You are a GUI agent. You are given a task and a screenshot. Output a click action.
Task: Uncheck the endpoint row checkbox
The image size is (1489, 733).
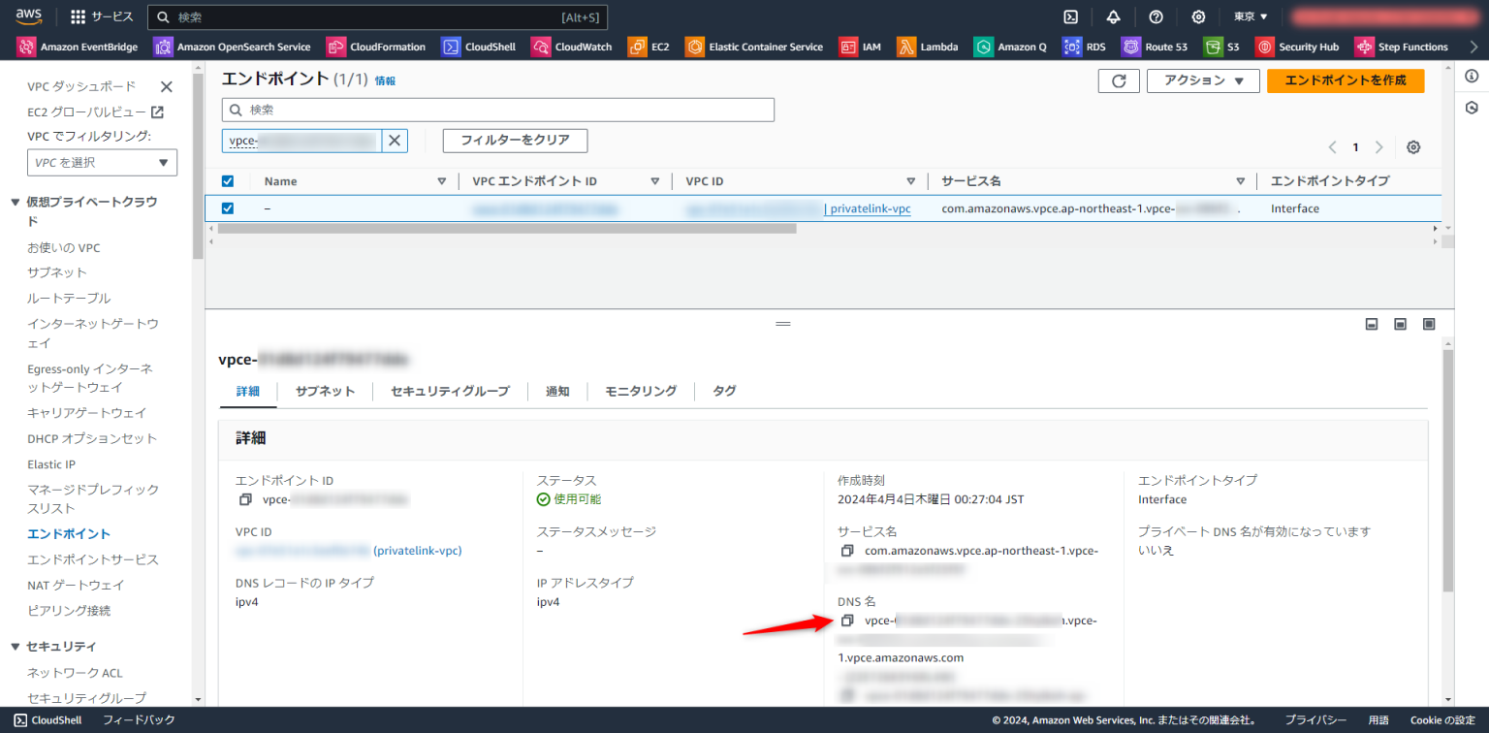[x=226, y=207]
